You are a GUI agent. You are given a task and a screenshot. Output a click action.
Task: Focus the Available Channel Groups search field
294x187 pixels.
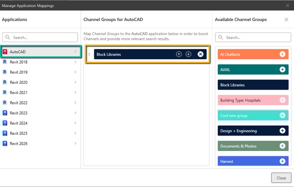[253, 37]
